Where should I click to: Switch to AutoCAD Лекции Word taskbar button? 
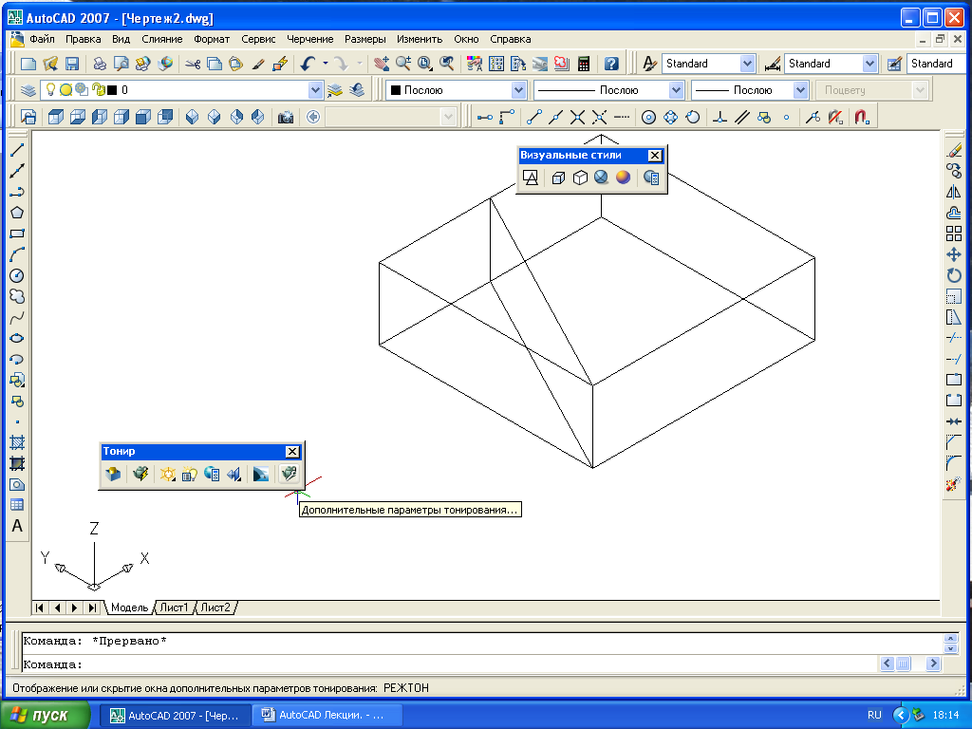pyautogui.click(x=327, y=716)
